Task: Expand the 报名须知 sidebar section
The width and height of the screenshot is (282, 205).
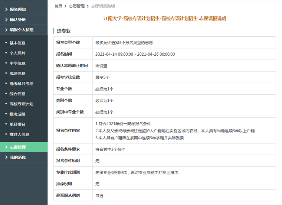Action: pyautogui.click(x=18, y=9)
